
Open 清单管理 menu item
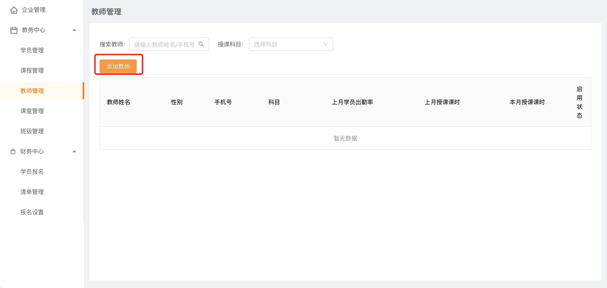32,192
